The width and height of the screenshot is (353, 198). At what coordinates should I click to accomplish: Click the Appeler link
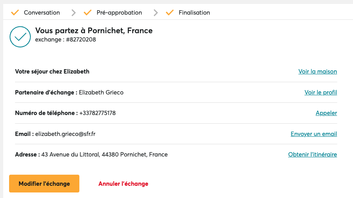pos(326,113)
